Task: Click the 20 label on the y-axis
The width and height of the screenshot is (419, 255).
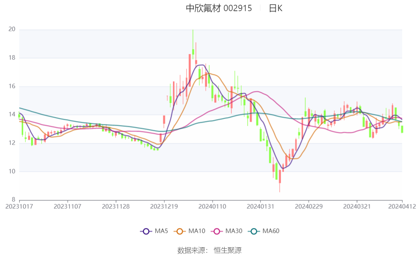Action: (11, 30)
